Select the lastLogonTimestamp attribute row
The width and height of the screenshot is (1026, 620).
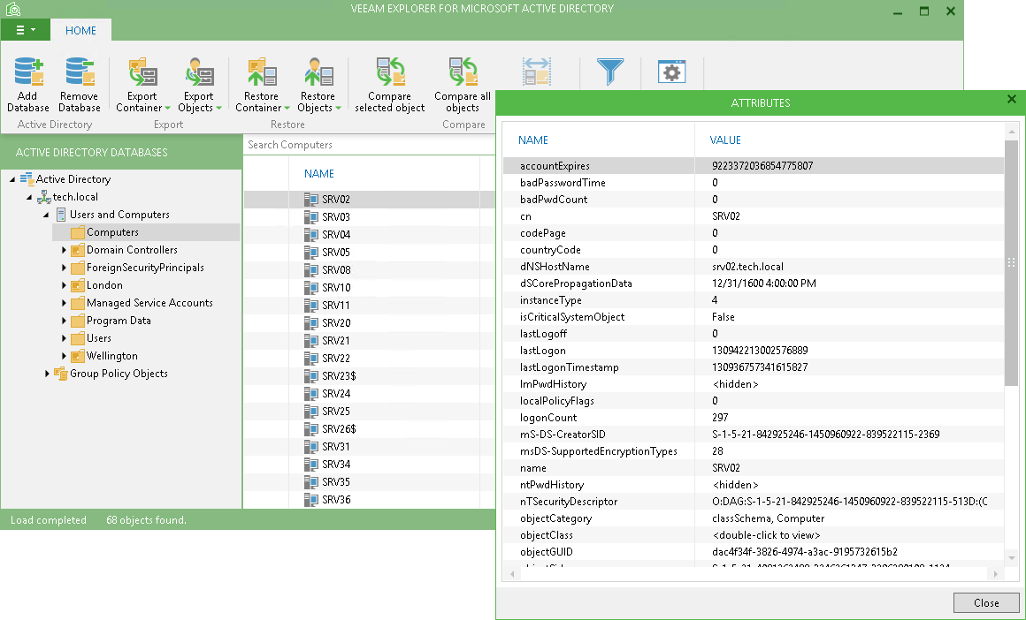pos(754,367)
